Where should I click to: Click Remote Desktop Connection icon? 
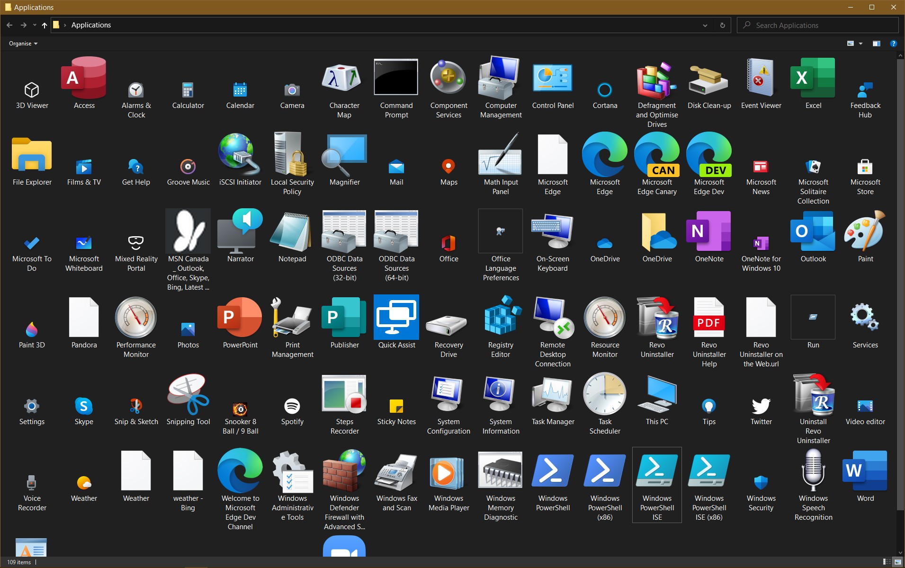(553, 317)
